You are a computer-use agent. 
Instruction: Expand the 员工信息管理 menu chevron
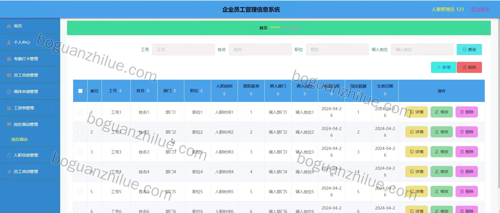click(x=53, y=75)
